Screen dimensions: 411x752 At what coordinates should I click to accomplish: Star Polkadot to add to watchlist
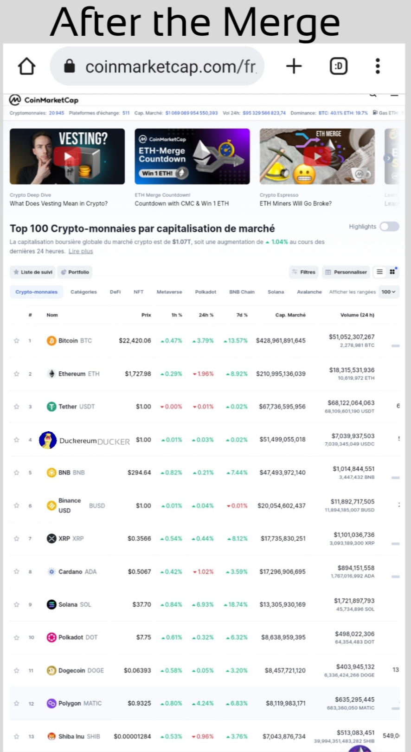(17, 637)
